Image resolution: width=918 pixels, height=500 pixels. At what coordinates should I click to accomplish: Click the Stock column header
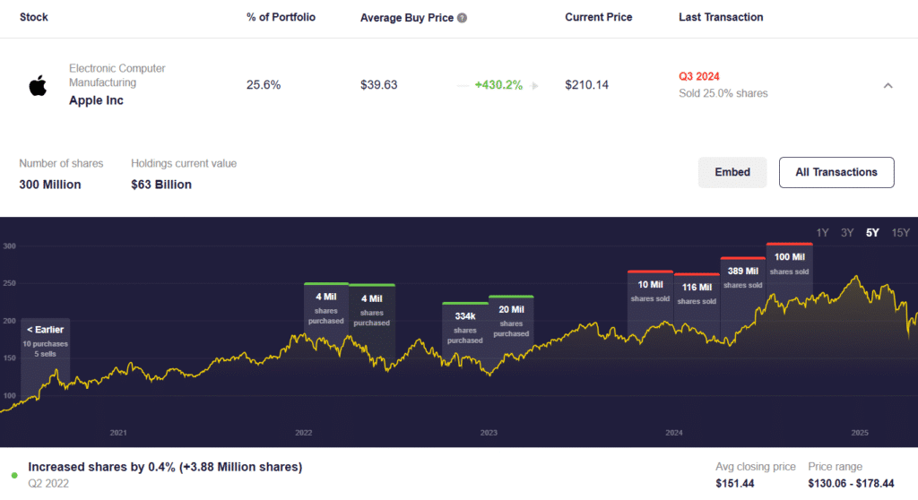click(x=34, y=18)
